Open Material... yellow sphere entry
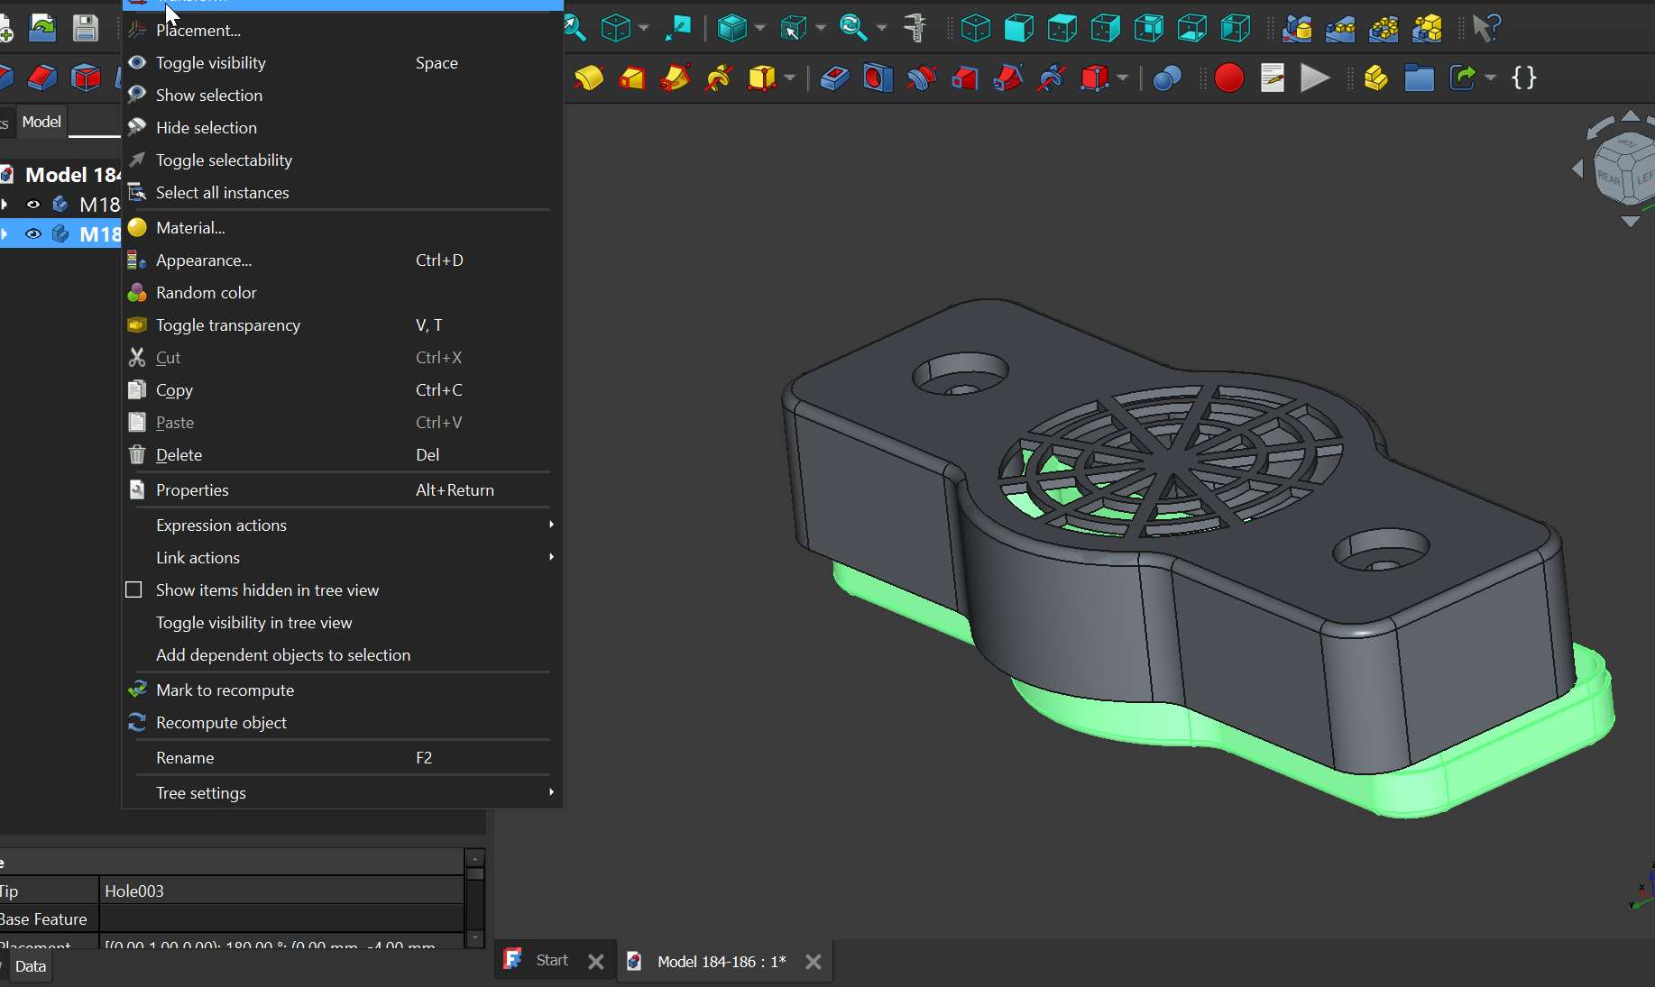 tap(190, 228)
